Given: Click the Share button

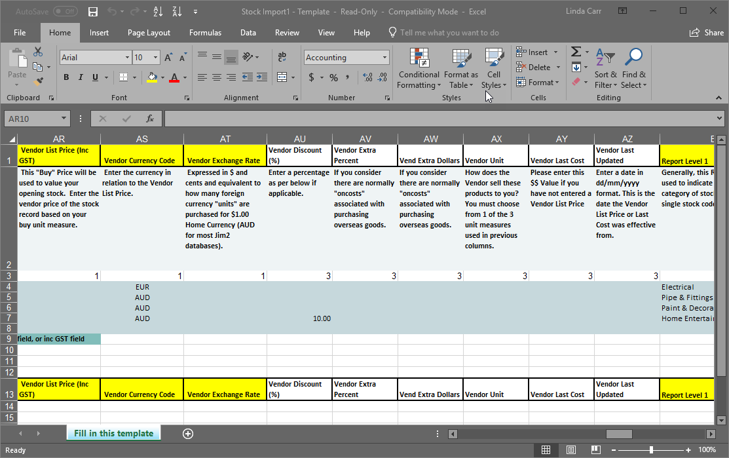Looking at the screenshot, I should click(706, 33).
